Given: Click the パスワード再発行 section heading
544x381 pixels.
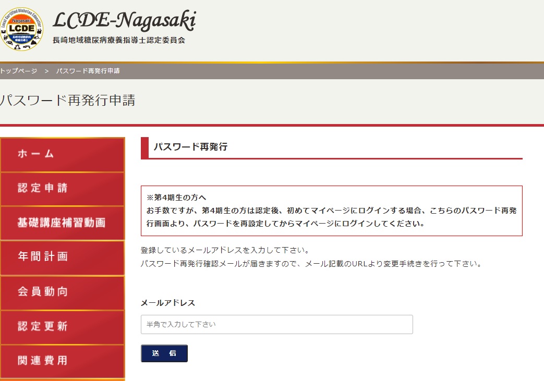Looking at the screenshot, I should point(191,147).
